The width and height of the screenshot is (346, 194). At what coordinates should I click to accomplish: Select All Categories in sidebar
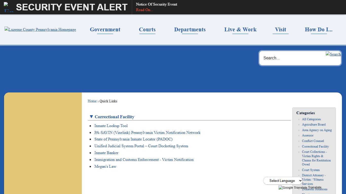point(311,119)
